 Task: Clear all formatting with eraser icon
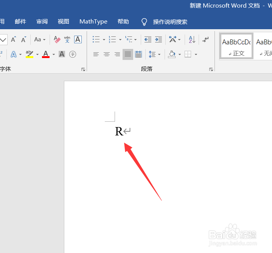tap(57, 39)
